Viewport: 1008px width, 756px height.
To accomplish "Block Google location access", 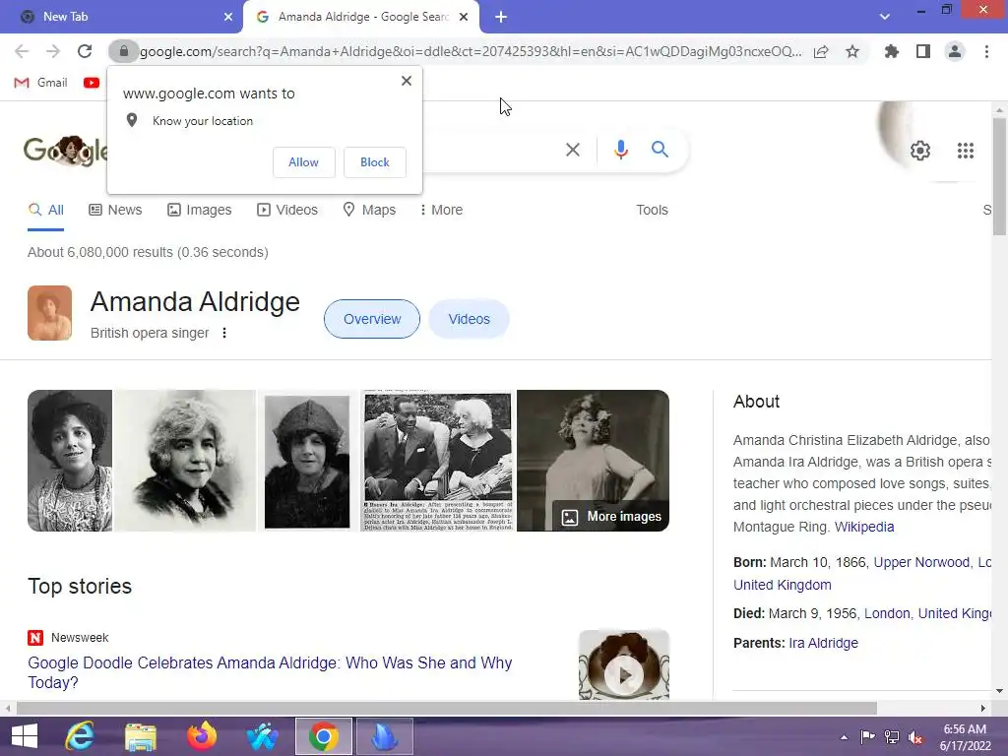I will click(375, 162).
